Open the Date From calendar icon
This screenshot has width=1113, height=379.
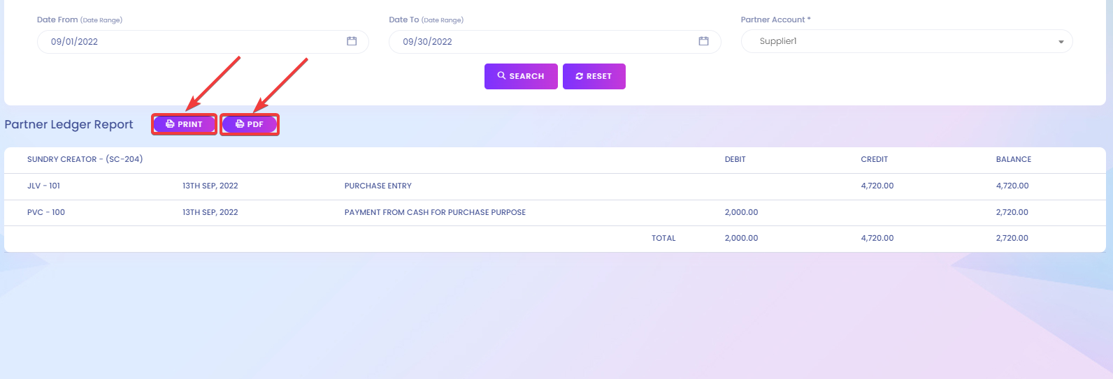352,41
